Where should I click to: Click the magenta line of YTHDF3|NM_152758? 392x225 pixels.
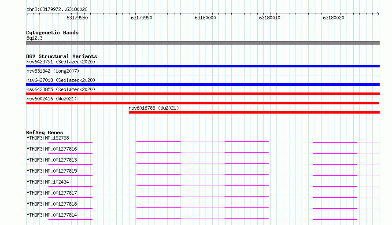[x=203, y=142]
